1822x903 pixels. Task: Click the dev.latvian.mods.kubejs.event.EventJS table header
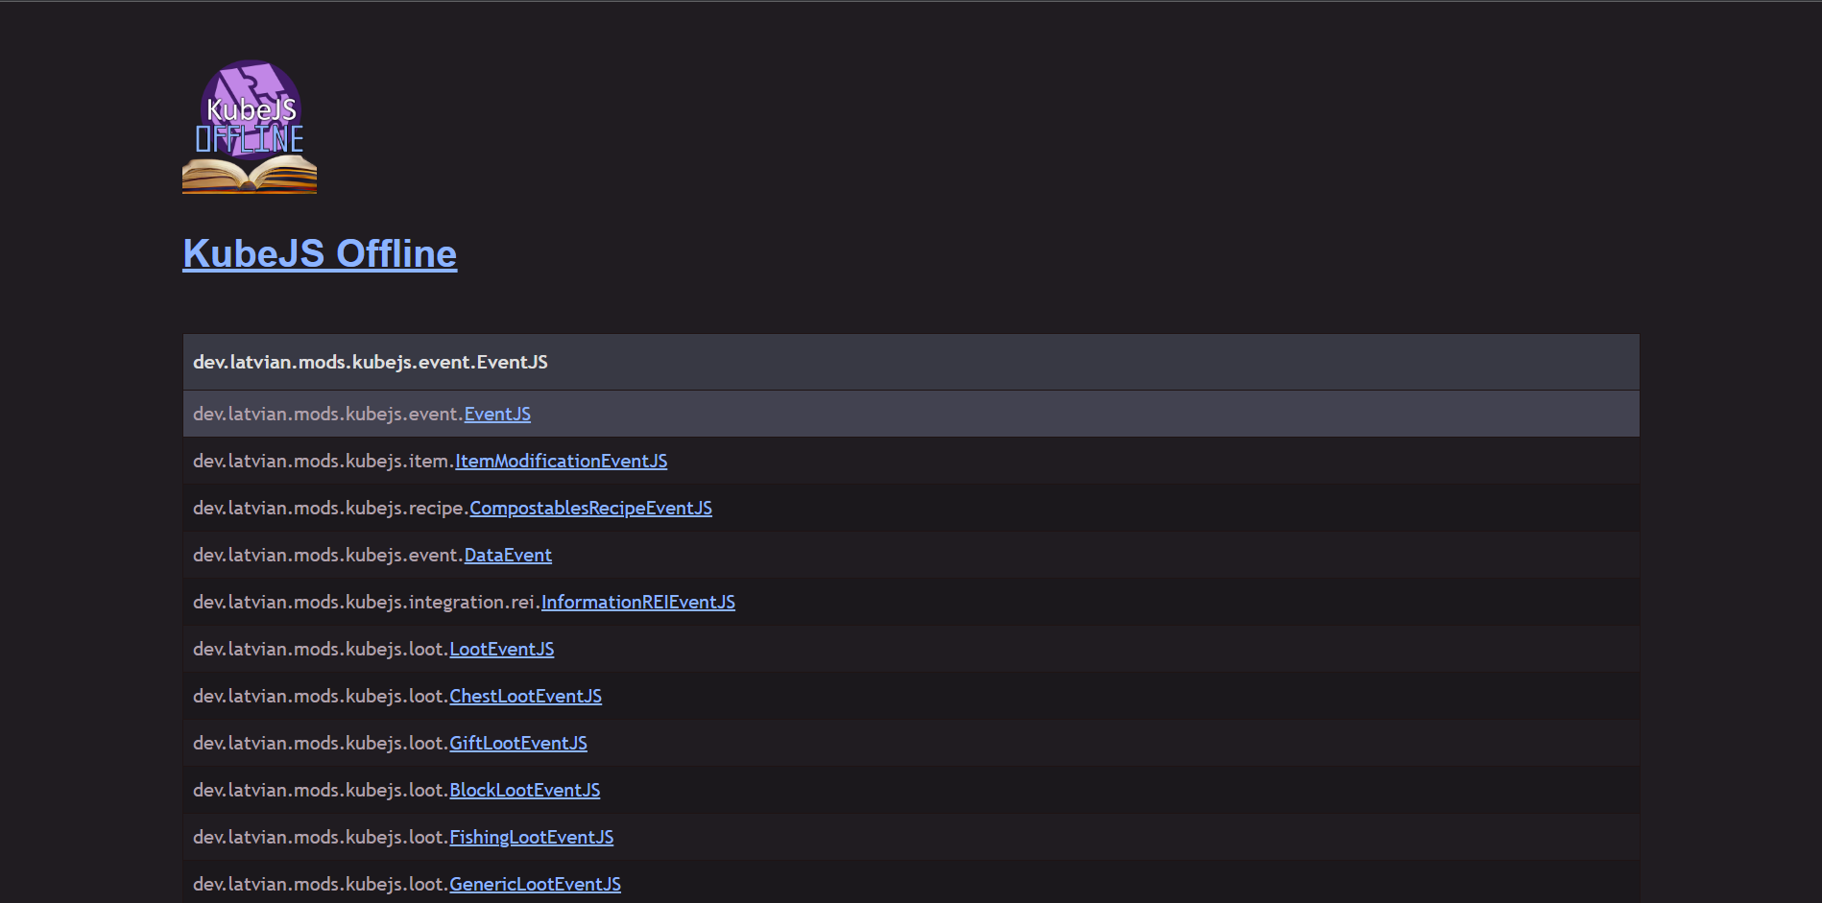[371, 363]
